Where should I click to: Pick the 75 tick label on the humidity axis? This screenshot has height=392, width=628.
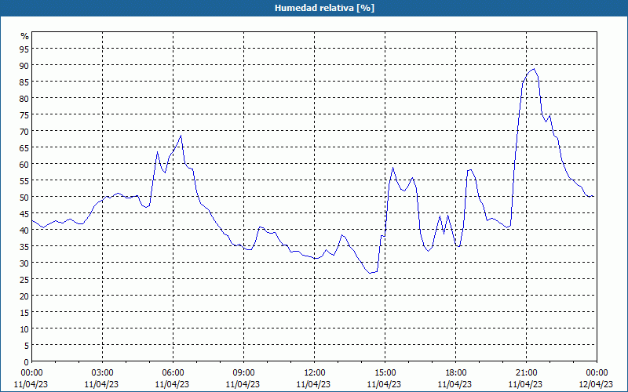[x=24, y=114]
